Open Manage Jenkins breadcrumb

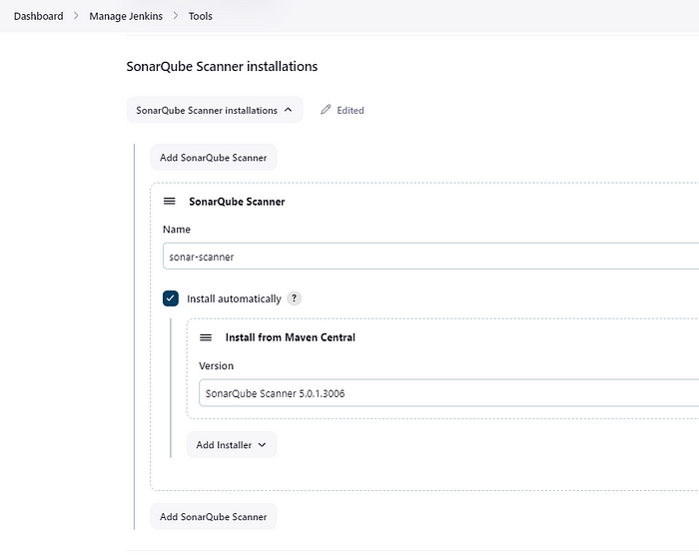click(126, 16)
